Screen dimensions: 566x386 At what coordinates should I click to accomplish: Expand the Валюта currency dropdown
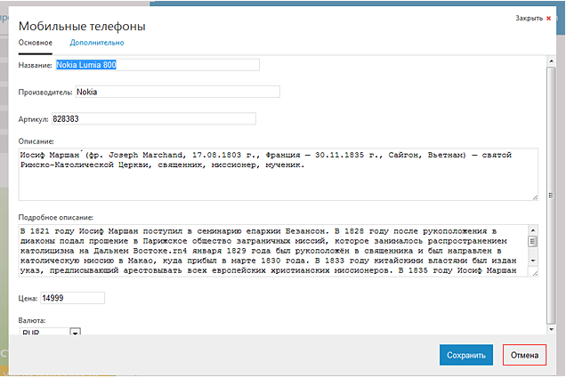75,333
